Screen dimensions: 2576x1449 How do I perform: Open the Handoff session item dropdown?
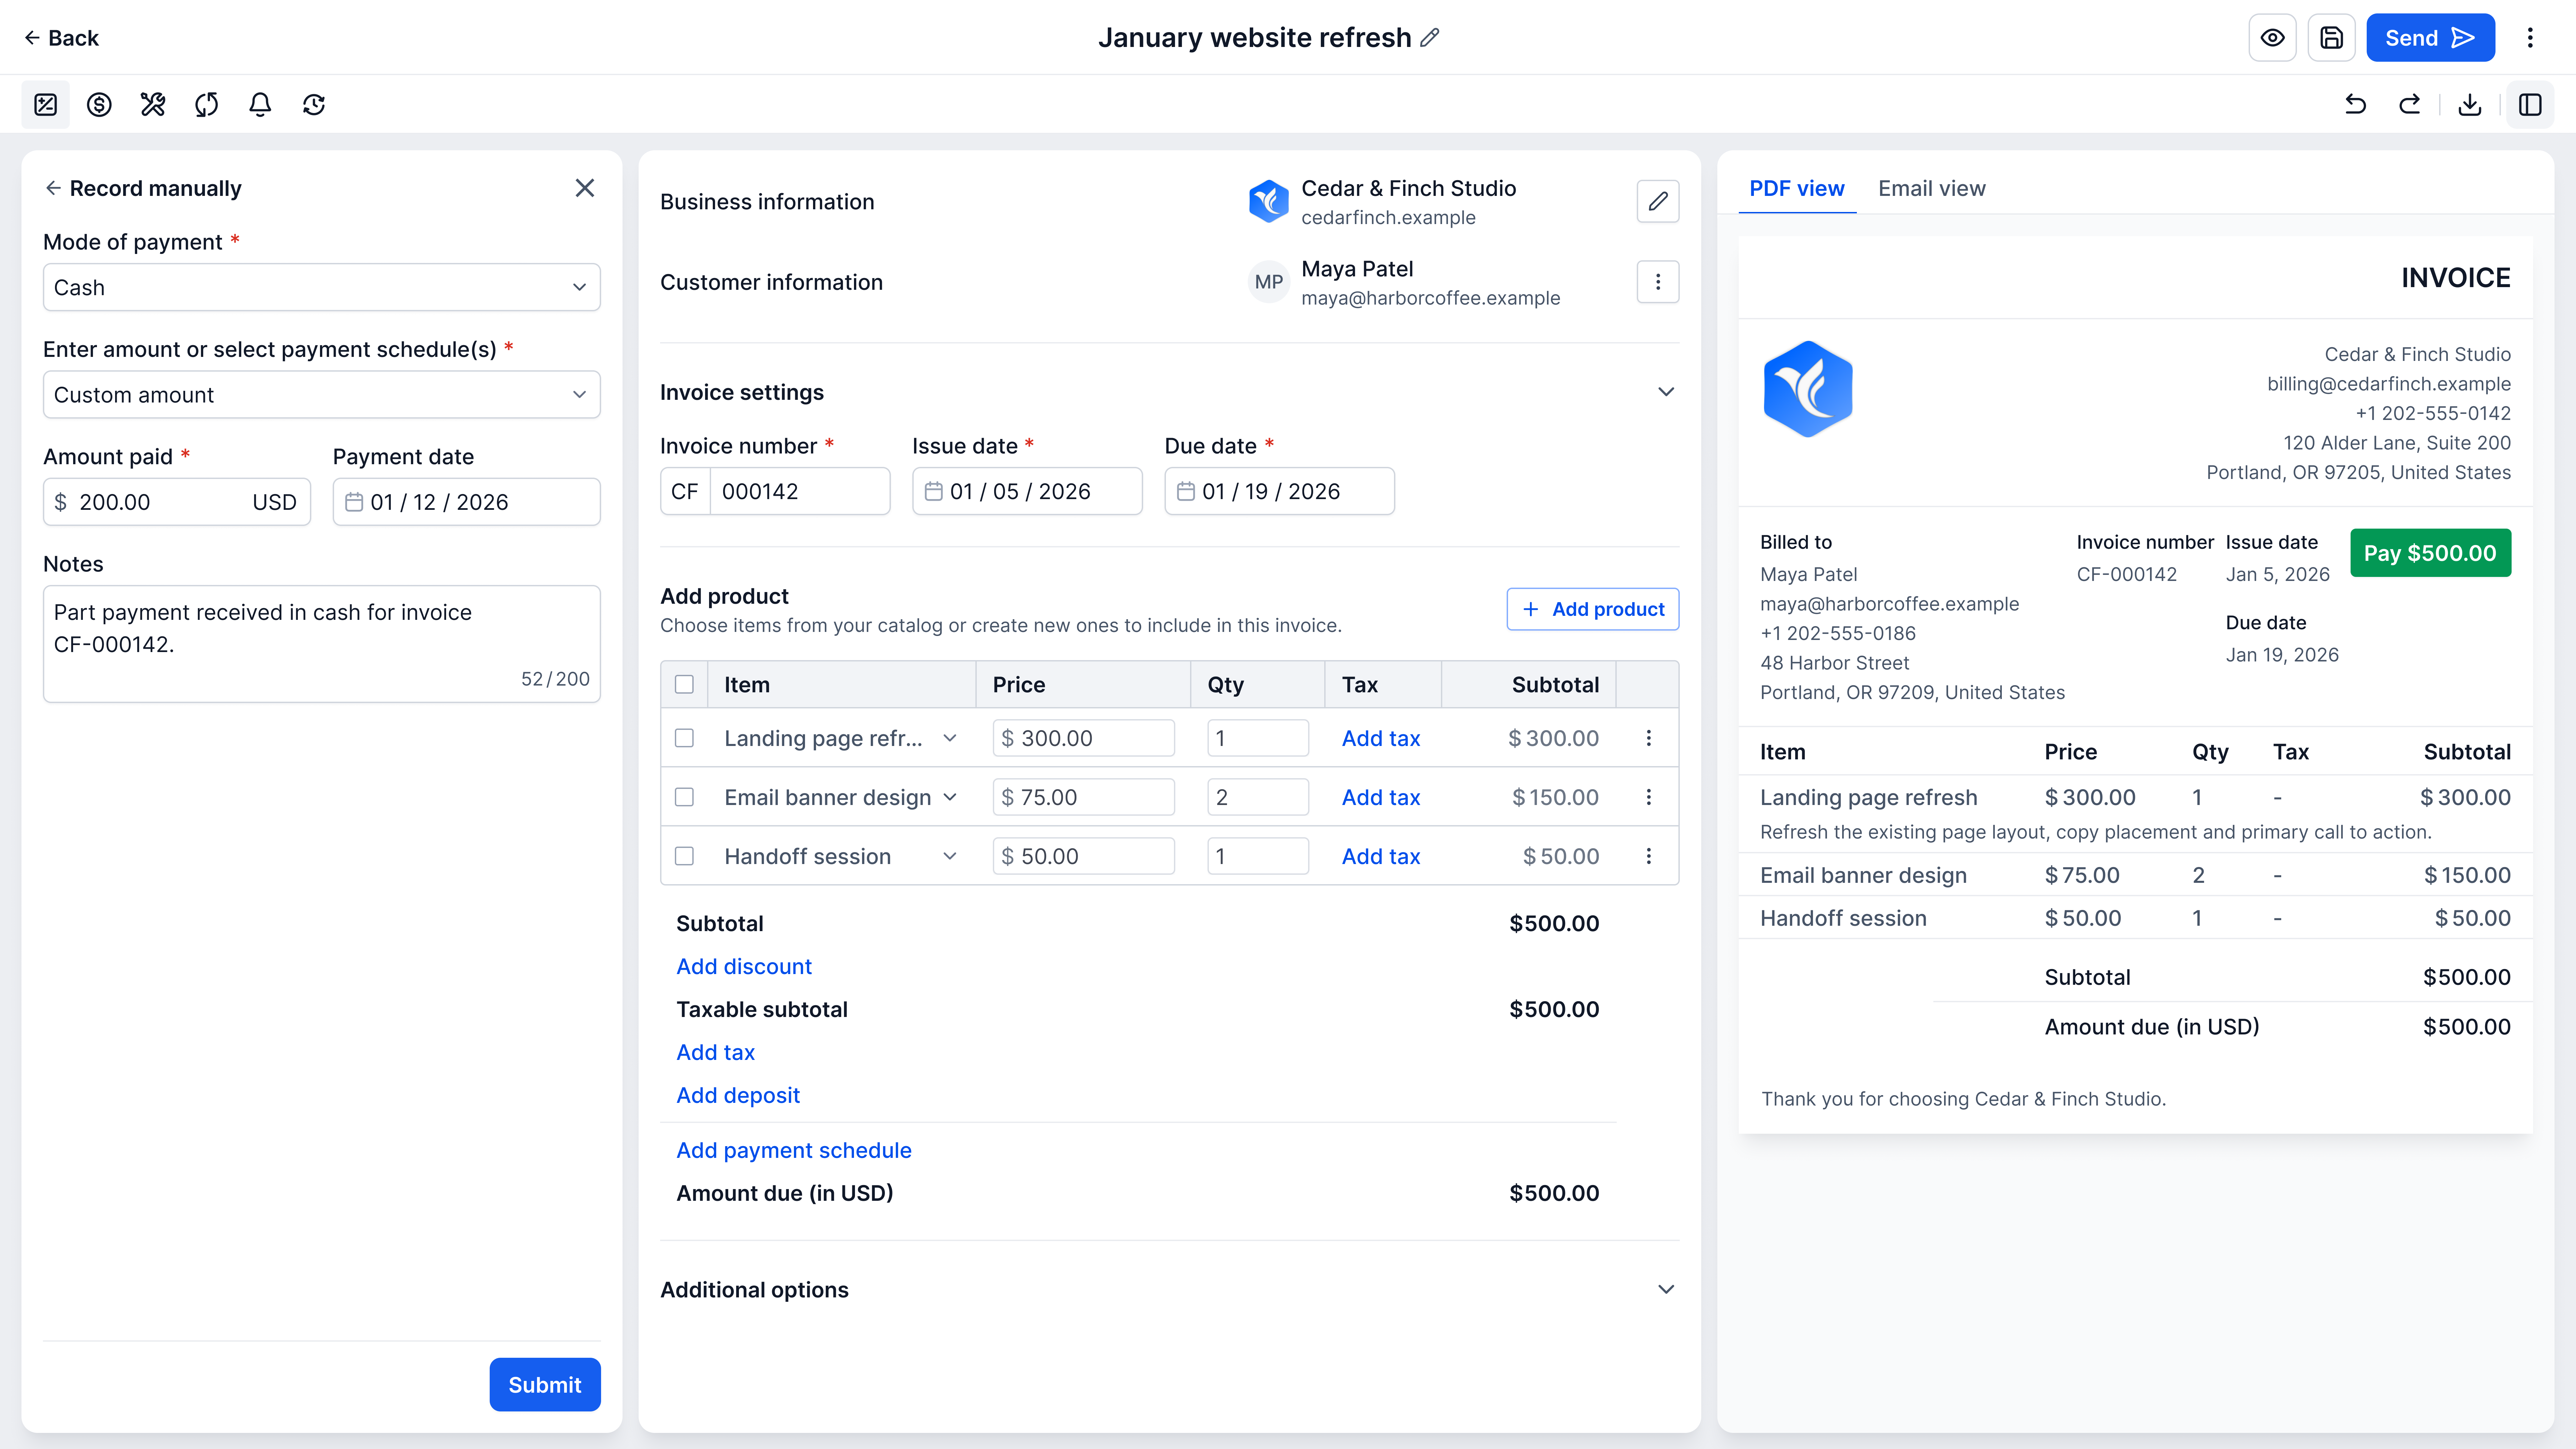coord(950,856)
